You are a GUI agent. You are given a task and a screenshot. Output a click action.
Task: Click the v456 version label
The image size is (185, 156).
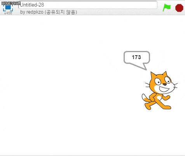8,13
